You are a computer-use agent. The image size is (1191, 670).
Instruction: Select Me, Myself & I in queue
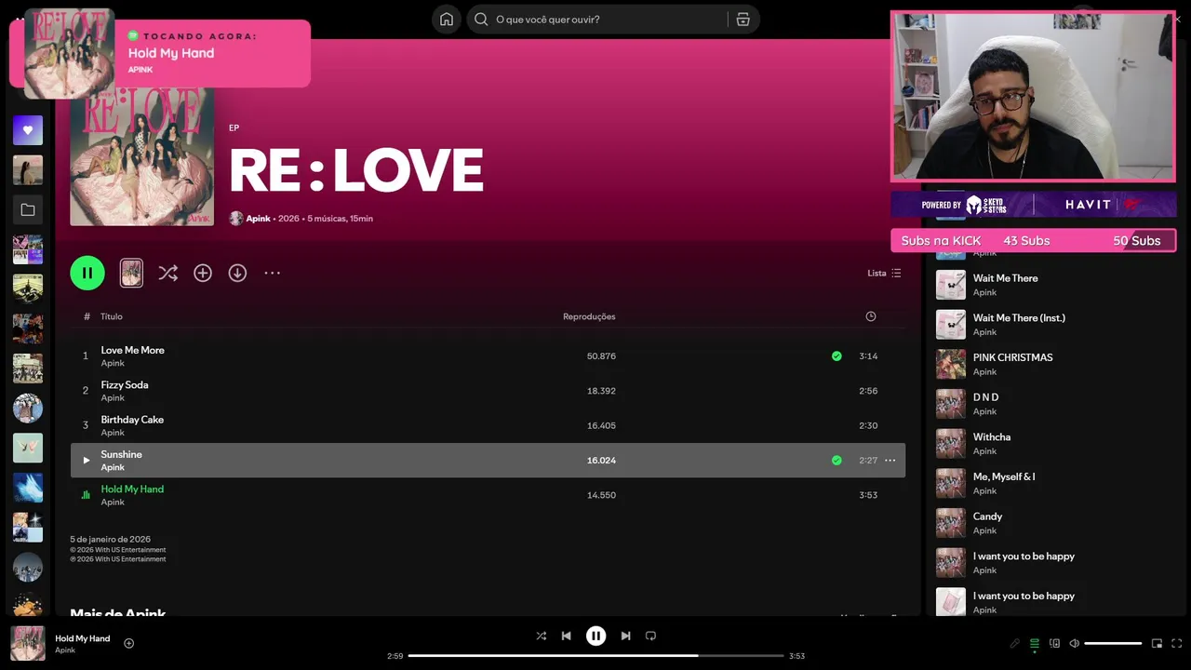point(1055,483)
